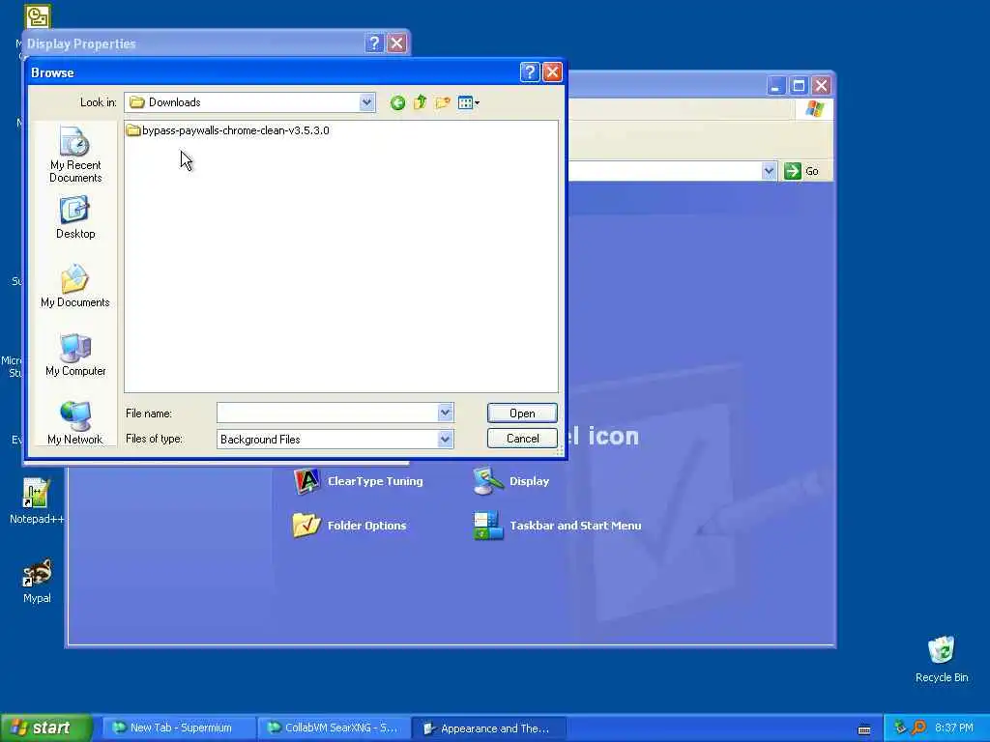Expand the Look in Downloads dropdown
Image resolution: width=990 pixels, height=742 pixels.
(366, 102)
